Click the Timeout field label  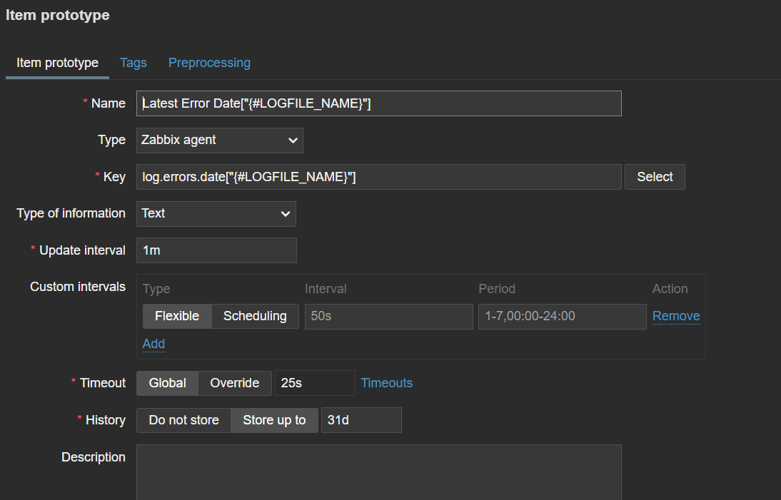tap(103, 383)
